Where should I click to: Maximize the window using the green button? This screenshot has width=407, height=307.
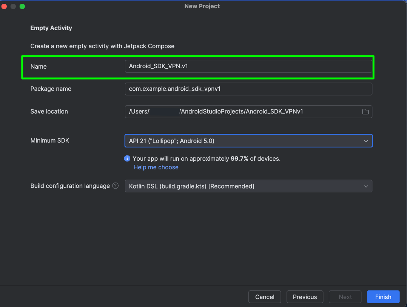(x=22, y=6)
